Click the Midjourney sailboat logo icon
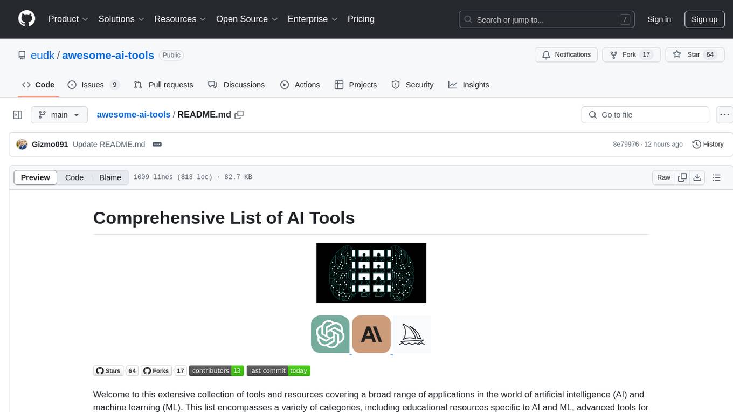Viewport: 733px width, 412px height. [412, 334]
